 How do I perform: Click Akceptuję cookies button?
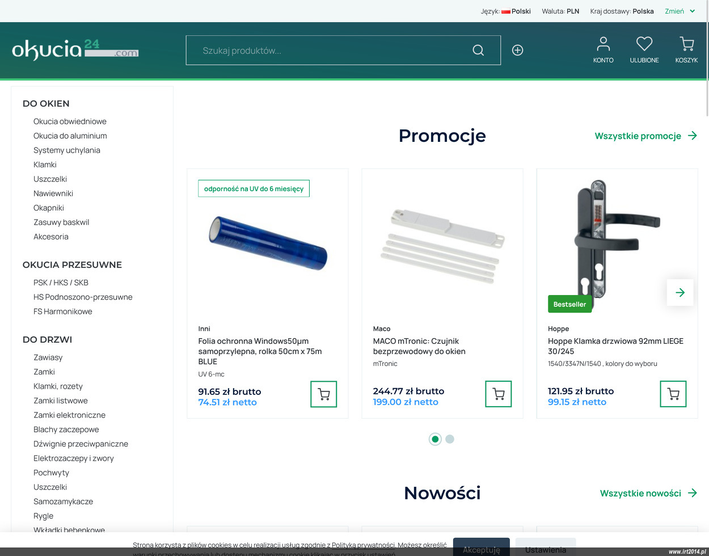point(482,547)
